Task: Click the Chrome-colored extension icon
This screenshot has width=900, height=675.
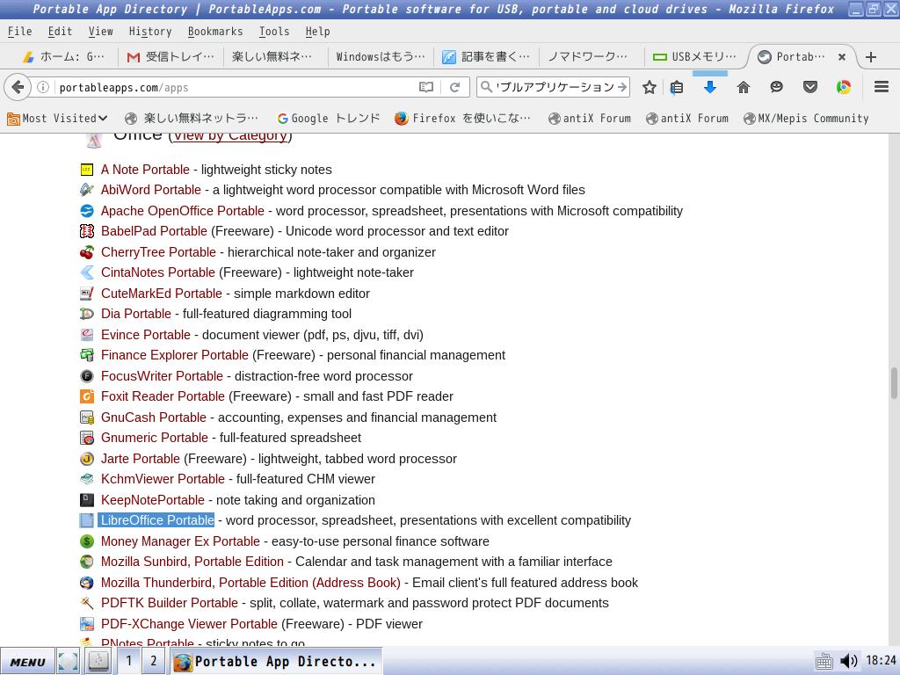Action: [844, 87]
